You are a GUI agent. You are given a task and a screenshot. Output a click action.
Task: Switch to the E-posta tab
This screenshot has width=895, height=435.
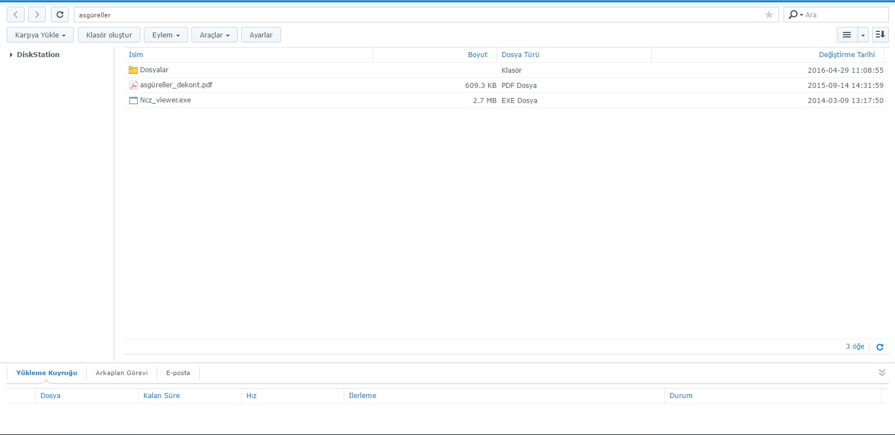coord(178,373)
